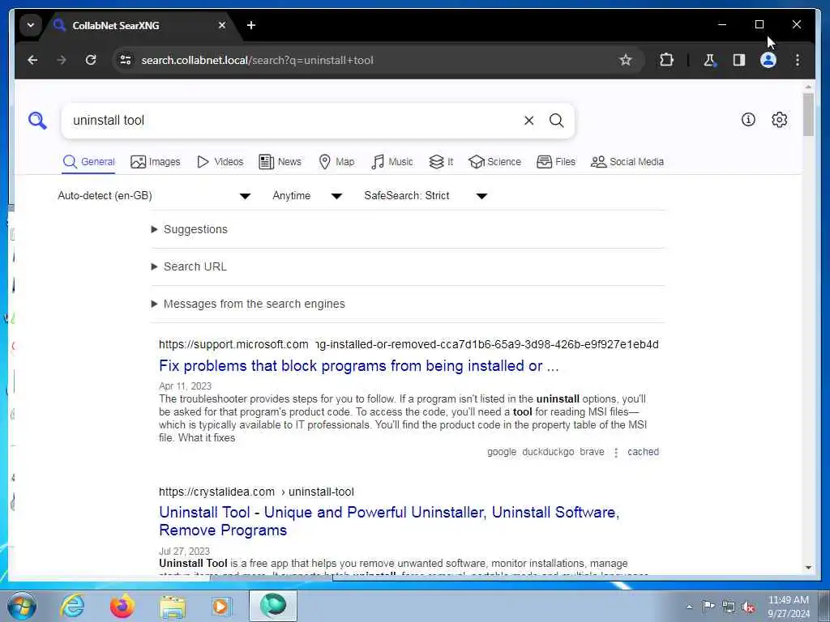Switch to the Videos category
Image resolution: width=830 pixels, height=622 pixels.
click(x=220, y=162)
